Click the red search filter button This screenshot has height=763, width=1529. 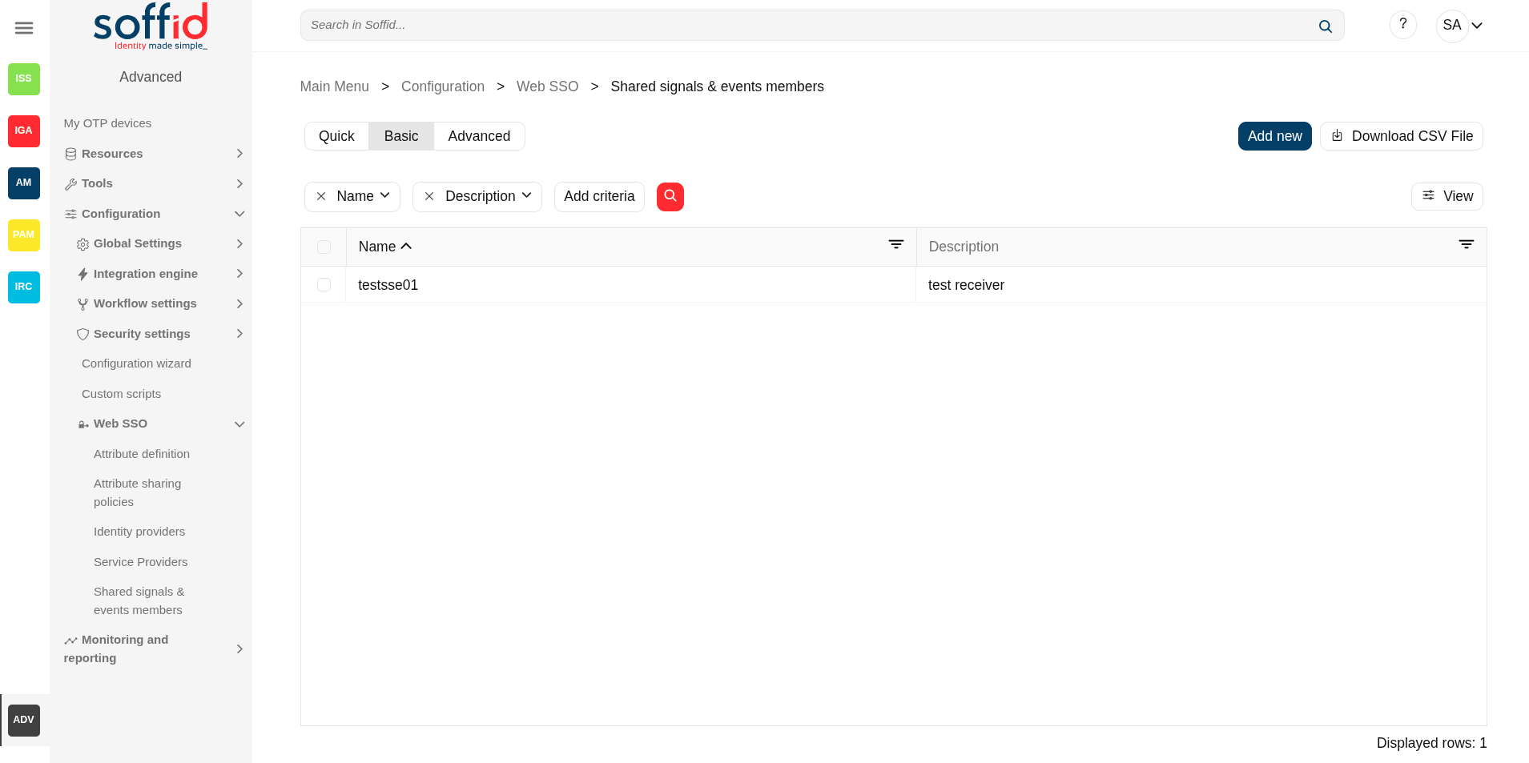pos(670,196)
